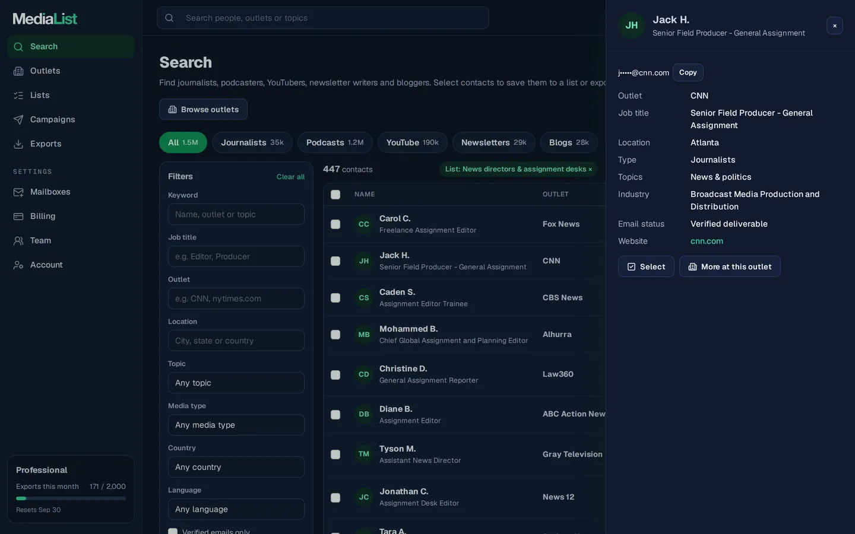Switch to the Journalists tab
Viewport: 855px width, 534px height.
(x=252, y=142)
